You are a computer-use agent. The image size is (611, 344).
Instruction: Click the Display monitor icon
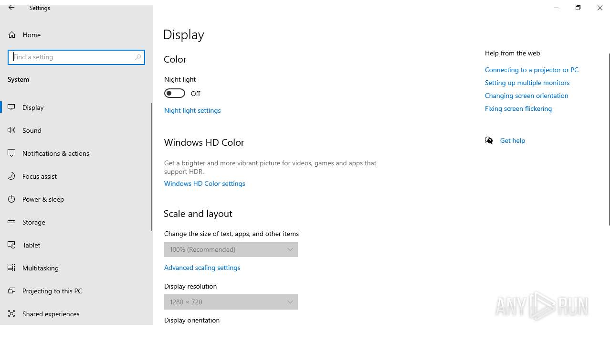point(12,107)
